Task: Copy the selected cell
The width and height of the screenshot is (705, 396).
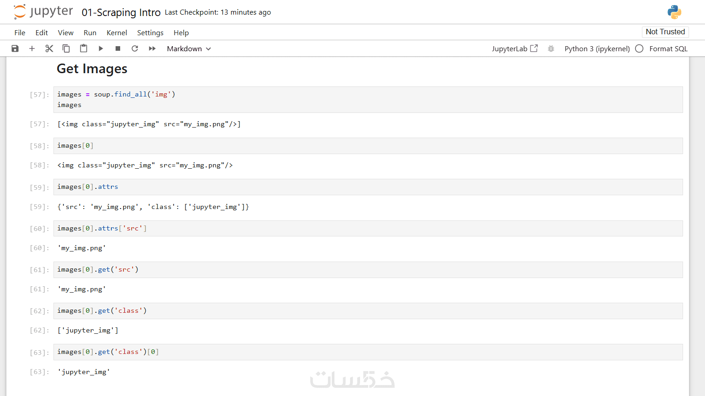Action: 66,48
